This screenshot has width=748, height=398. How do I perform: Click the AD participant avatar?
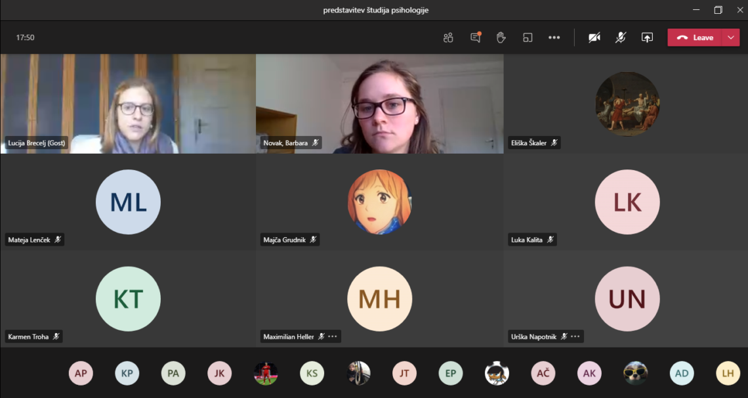pyautogui.click(x=682, y=373)
